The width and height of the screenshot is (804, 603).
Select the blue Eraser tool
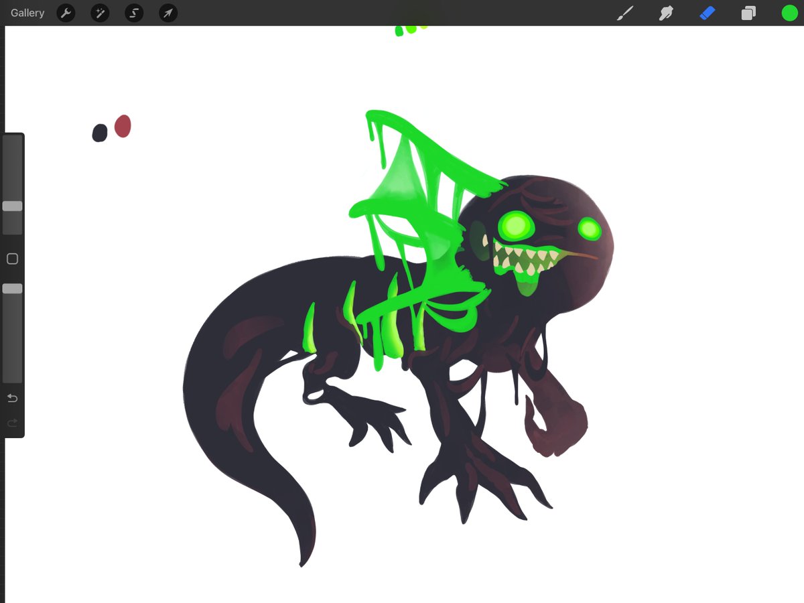click(x=708, y=13)
